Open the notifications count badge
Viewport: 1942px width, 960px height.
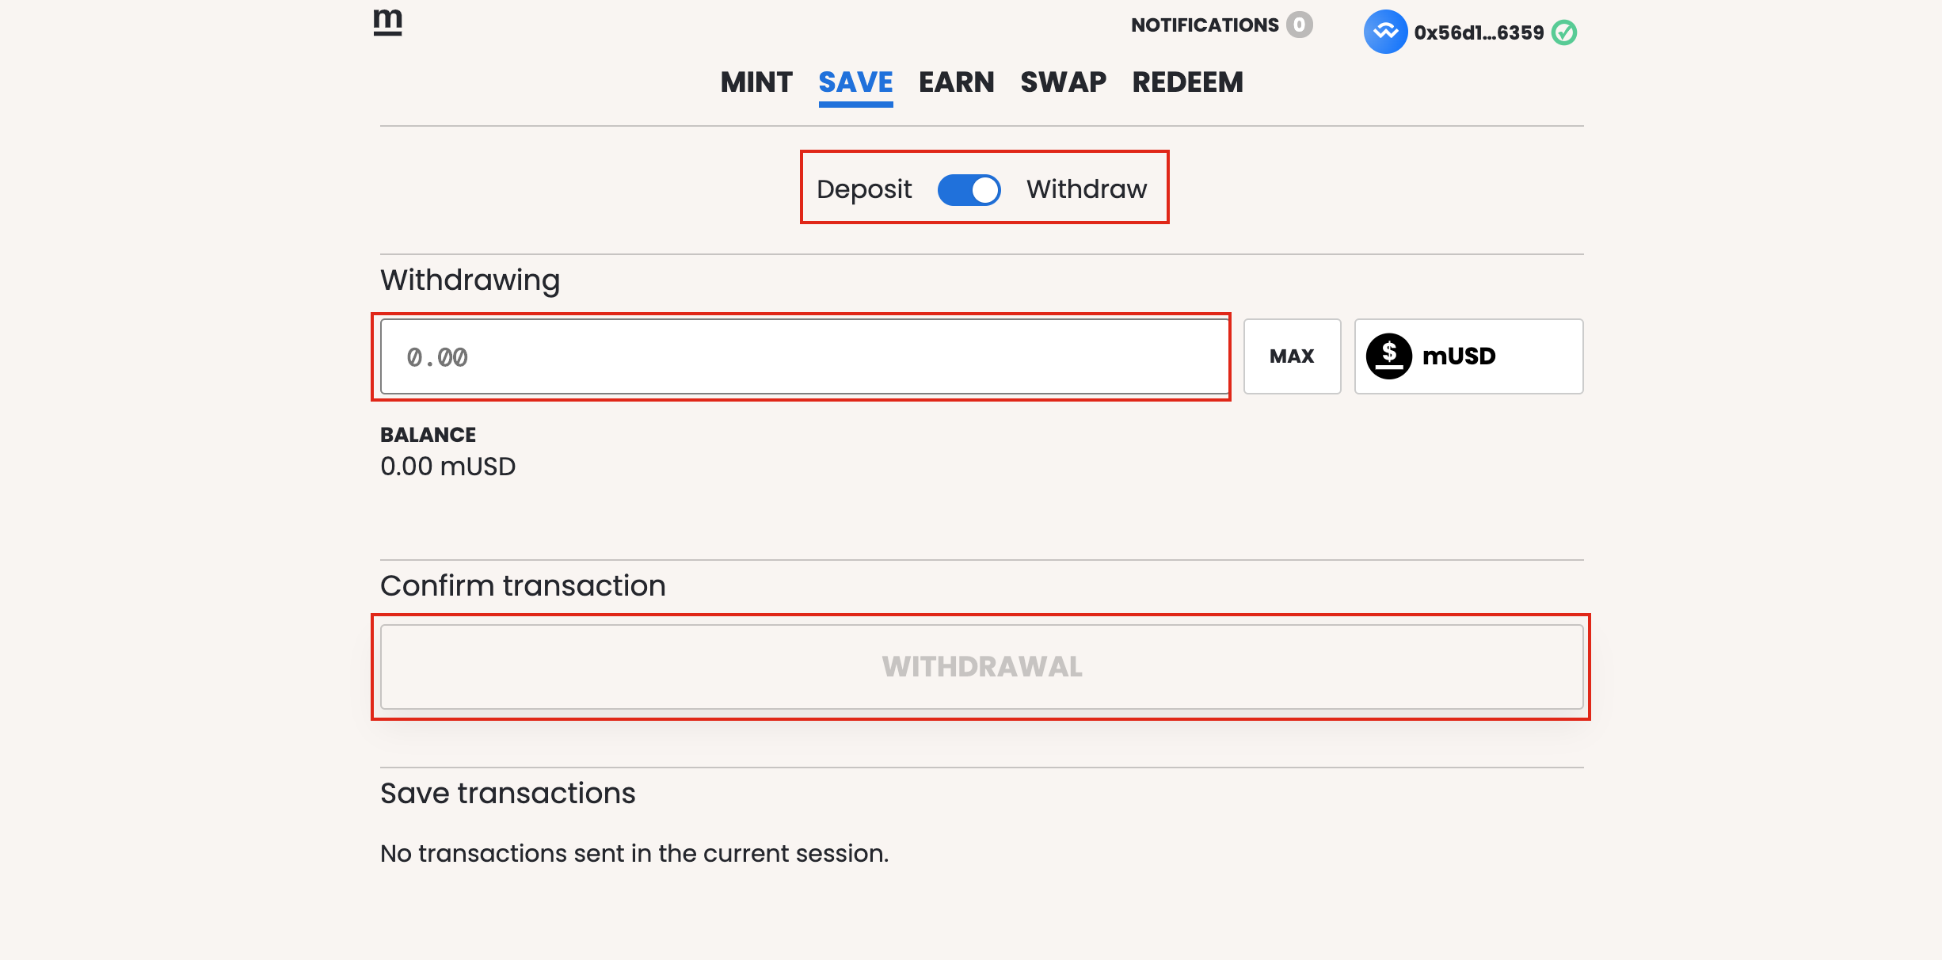[1299, 25]
